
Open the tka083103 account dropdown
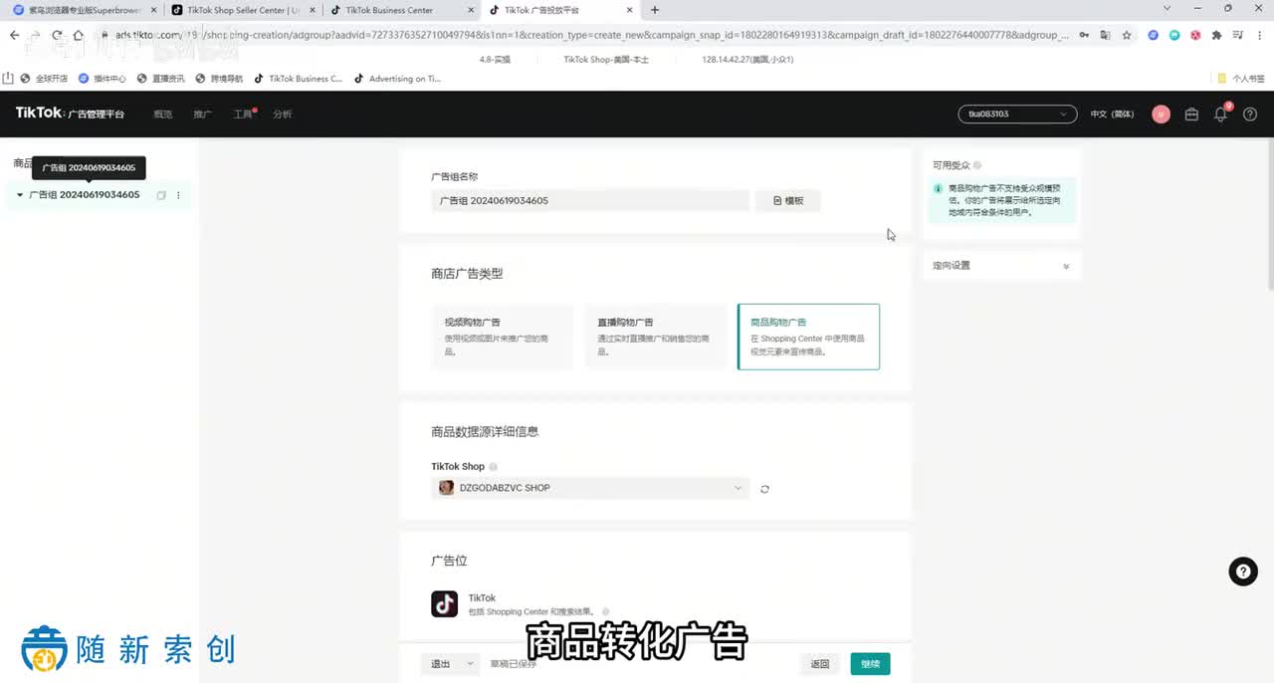click(x=1017, y=114)
